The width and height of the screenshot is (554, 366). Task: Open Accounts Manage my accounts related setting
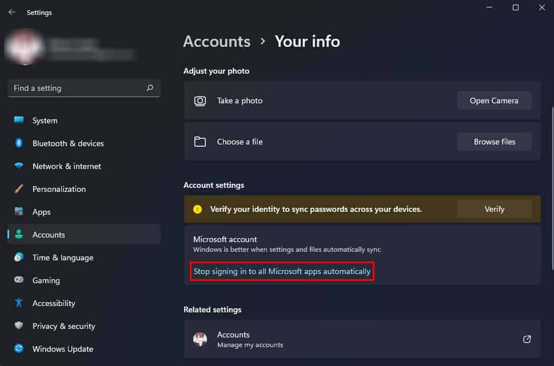[362, 339]
